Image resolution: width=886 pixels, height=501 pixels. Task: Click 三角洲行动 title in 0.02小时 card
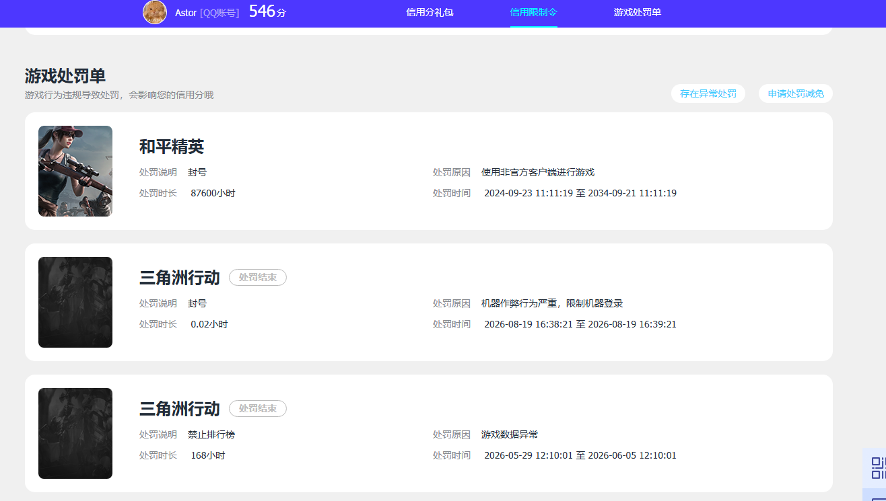(180, 277)
